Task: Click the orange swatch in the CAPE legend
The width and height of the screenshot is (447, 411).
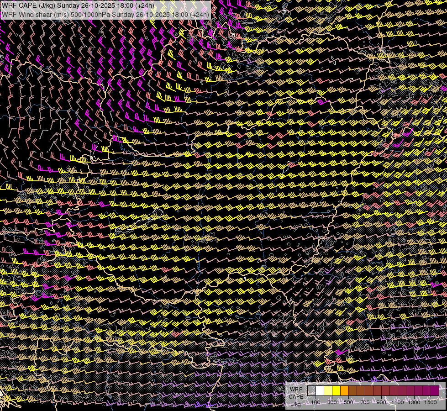Action: click(345, 390)
